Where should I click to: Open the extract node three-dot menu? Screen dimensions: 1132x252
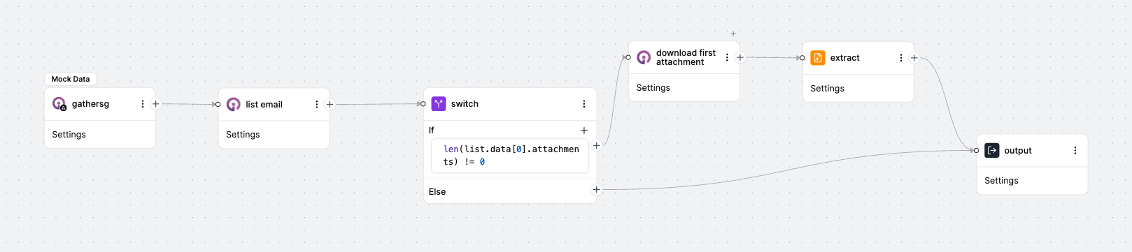(901, 58)
